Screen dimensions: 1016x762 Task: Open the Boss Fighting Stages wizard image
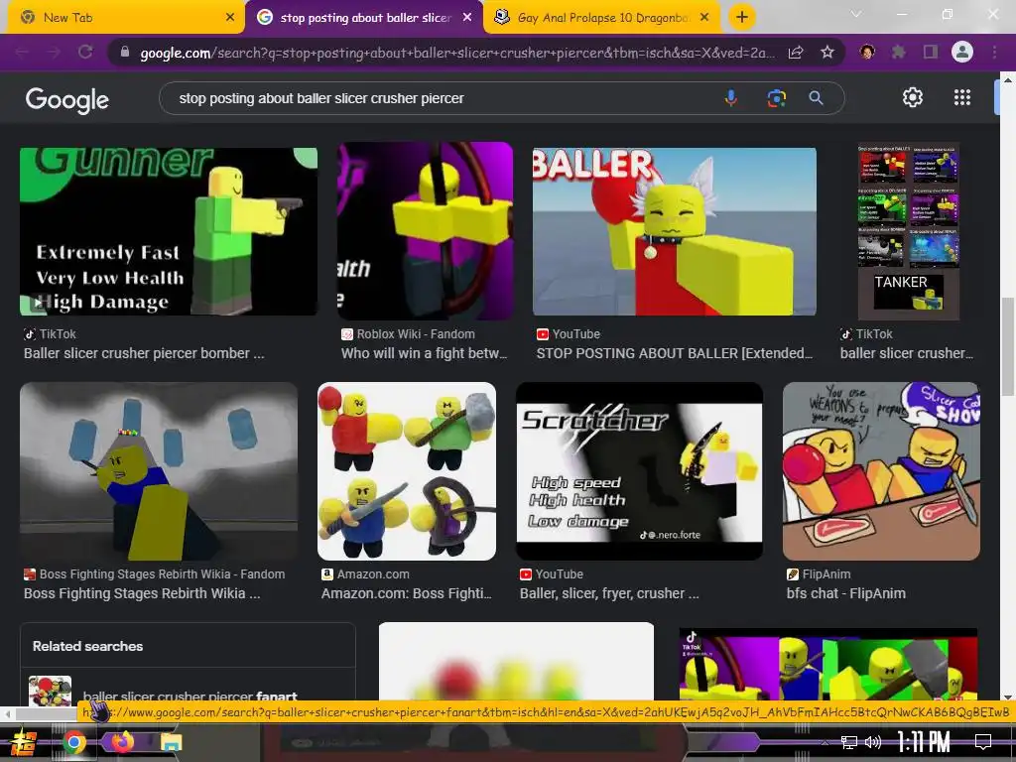click(159, 471)
